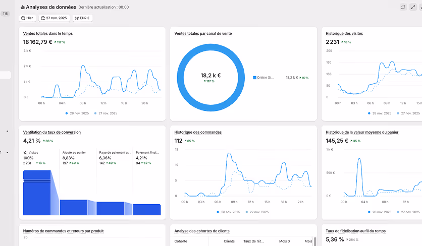Click the Cohorte column header

[181, 241]
